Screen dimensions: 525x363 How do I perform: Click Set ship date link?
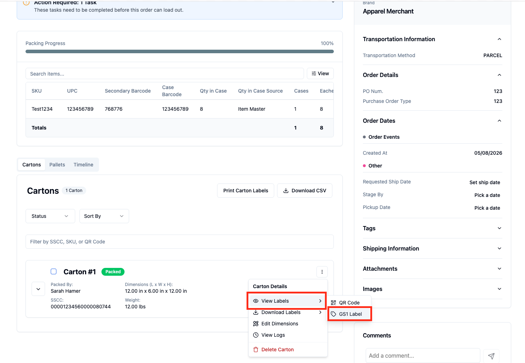(x=485, y=182)
